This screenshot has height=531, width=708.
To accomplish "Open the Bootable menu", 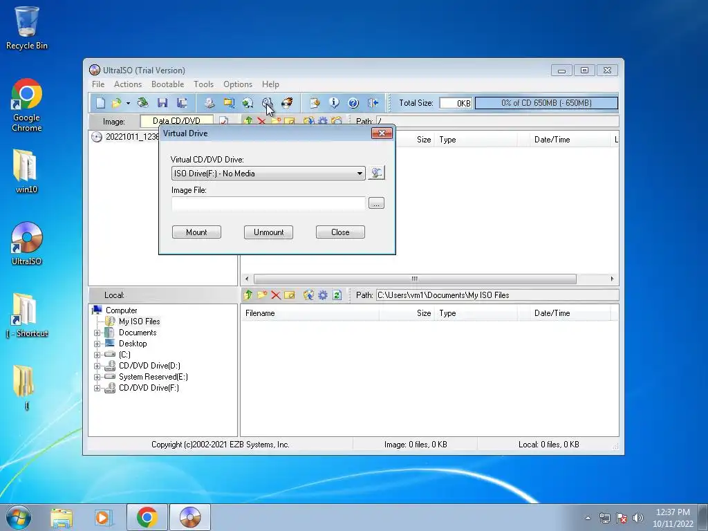I will point(167,84).
